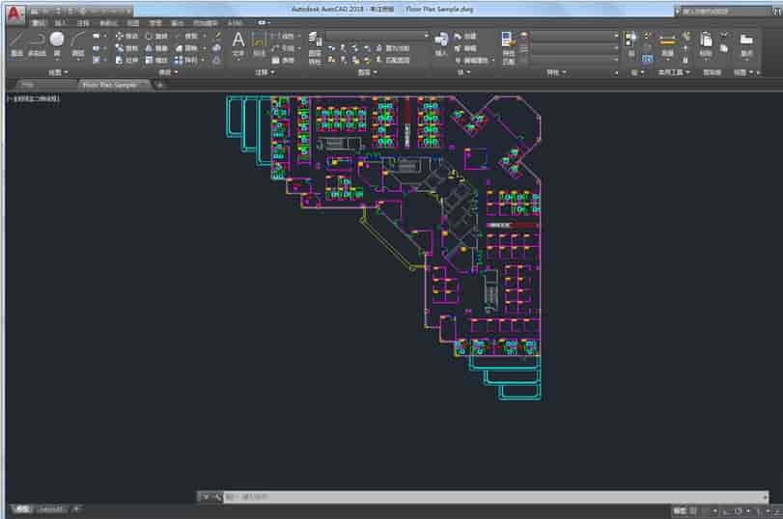Viewport: 783px width, 519px height.
Task: Expand the Properties panel flyout
Action: (x=556, y=72)
